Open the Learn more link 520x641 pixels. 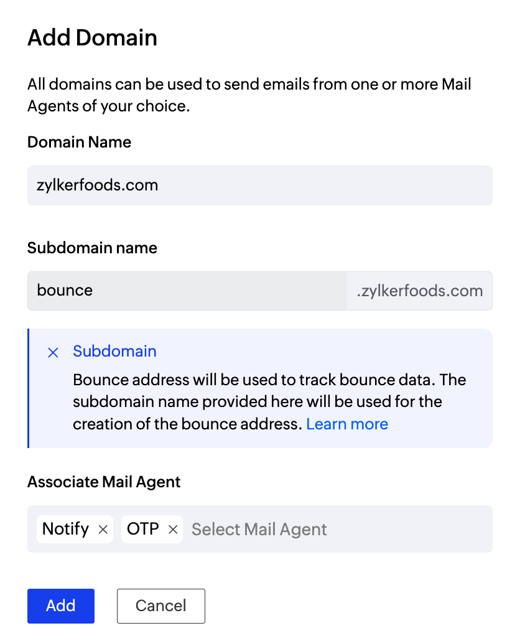click(x=347, y=424)
